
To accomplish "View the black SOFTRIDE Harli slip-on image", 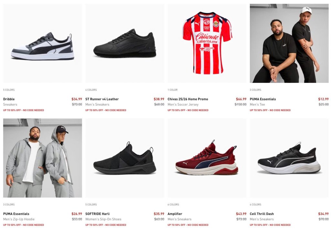I will (125, 158).
